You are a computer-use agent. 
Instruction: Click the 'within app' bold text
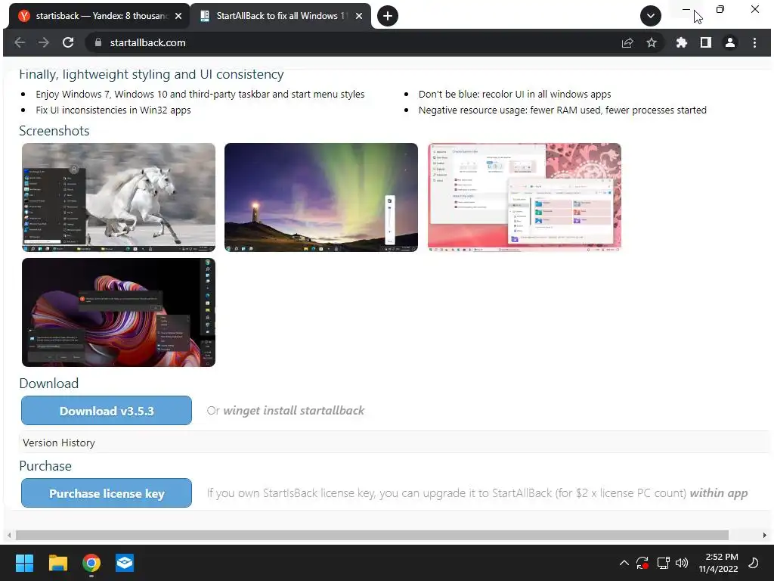tap(719, 493)
